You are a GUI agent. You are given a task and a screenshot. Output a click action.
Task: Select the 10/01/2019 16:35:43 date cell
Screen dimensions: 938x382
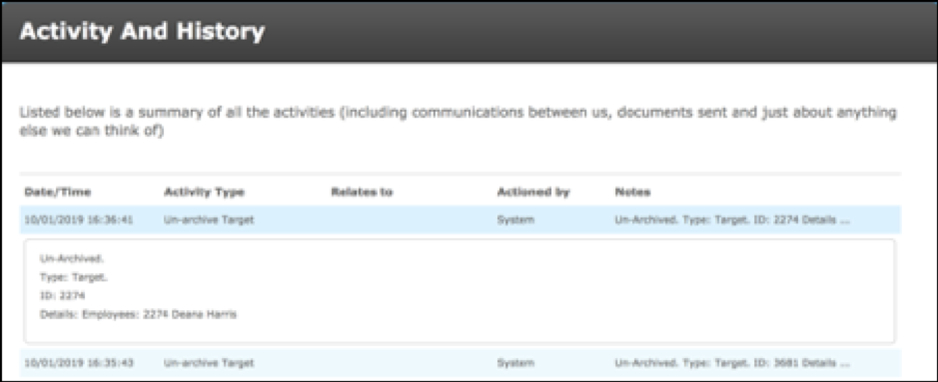click(x=78, y=363)
